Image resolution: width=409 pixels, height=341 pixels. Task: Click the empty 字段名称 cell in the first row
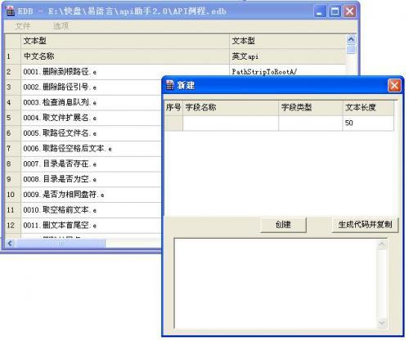click(231, 123)
